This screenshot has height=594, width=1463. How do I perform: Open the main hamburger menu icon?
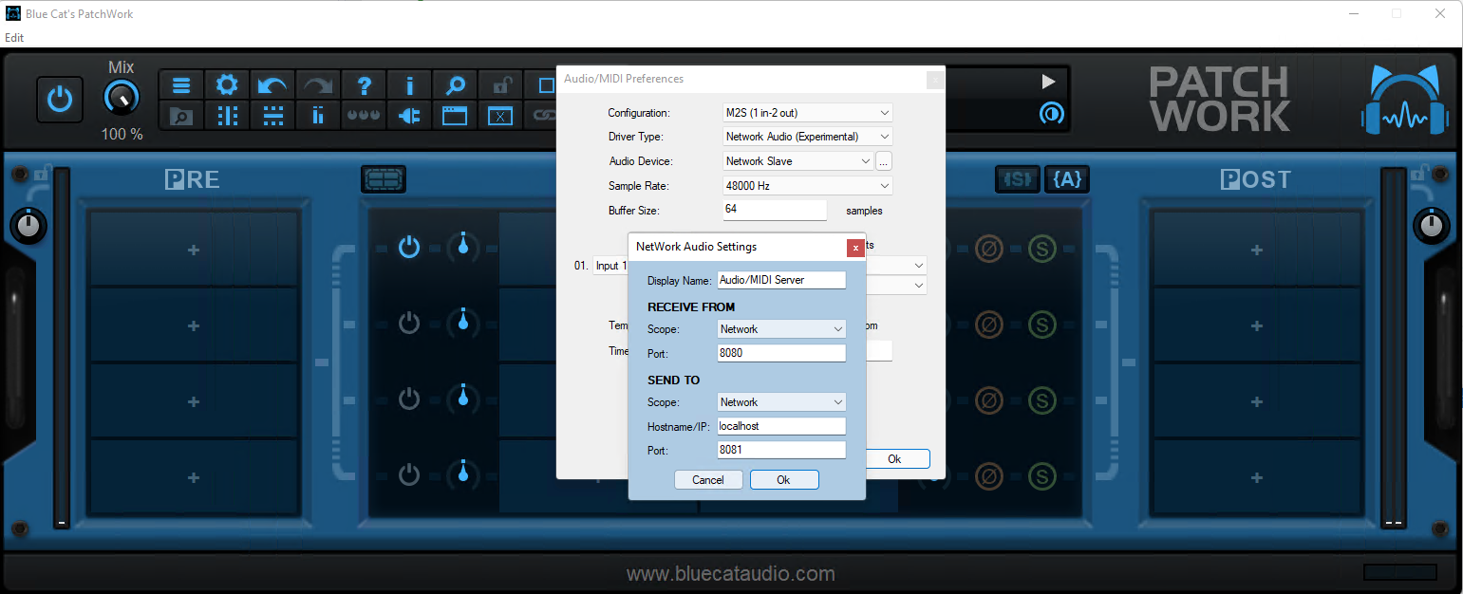[x=181, y=85]
